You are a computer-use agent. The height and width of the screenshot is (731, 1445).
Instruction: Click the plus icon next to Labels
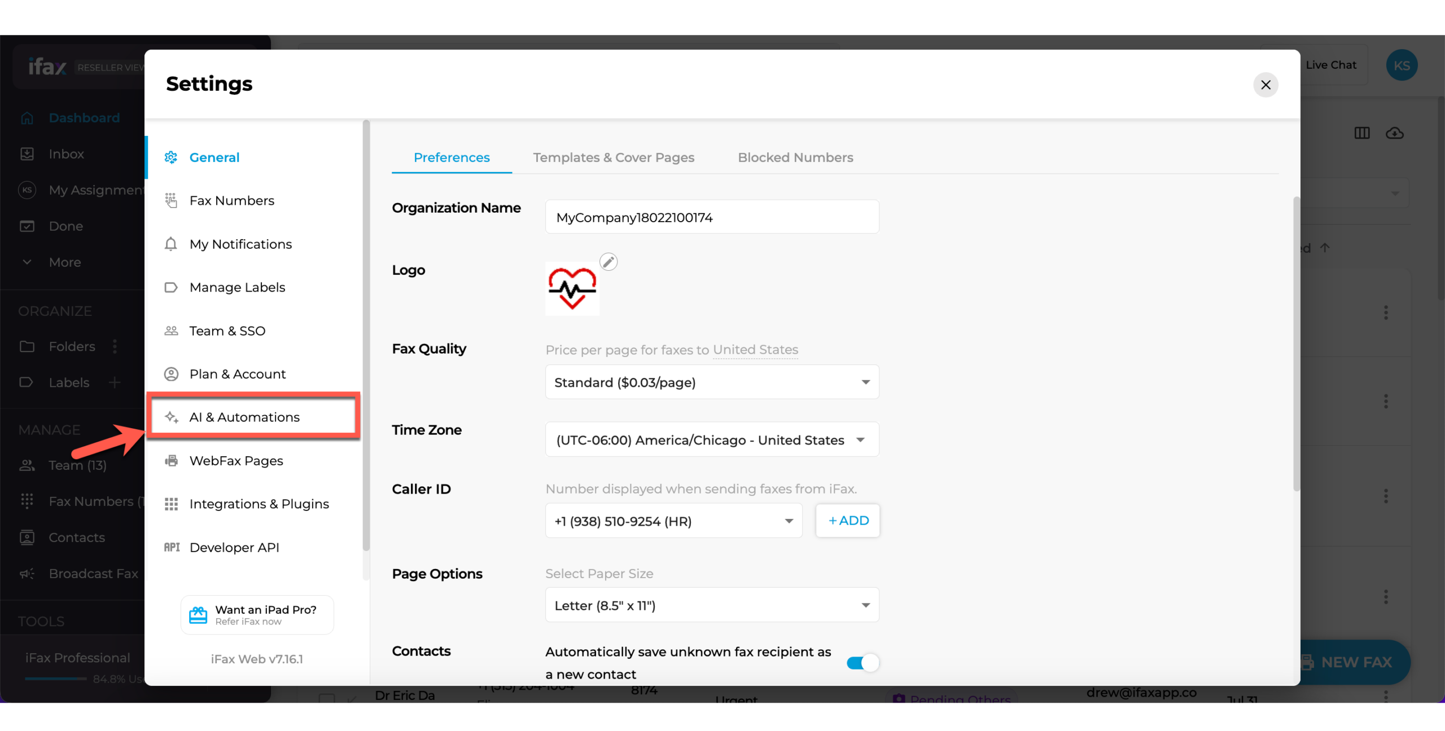[x=115, y=382]
